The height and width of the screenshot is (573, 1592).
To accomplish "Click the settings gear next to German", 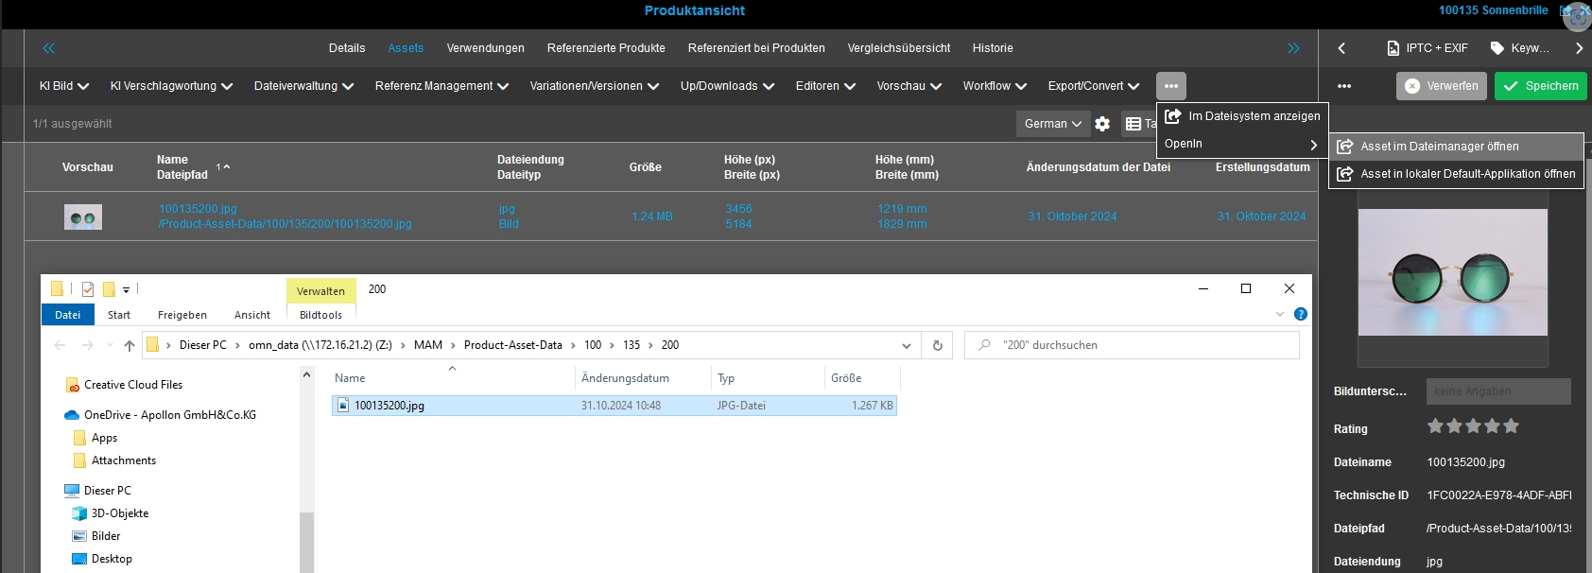I will pyautogui.click(x=1102, y=124).
